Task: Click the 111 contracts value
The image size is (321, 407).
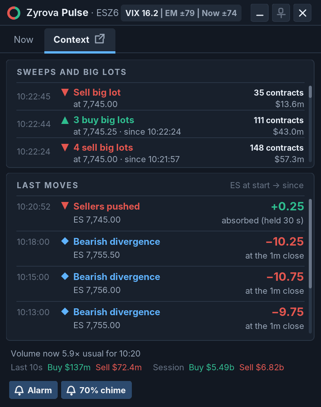Action: [279, 120]
